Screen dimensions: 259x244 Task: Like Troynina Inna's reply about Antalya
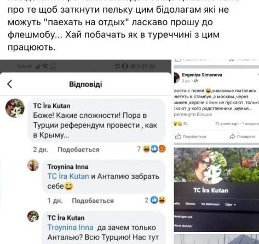(93, 201)
